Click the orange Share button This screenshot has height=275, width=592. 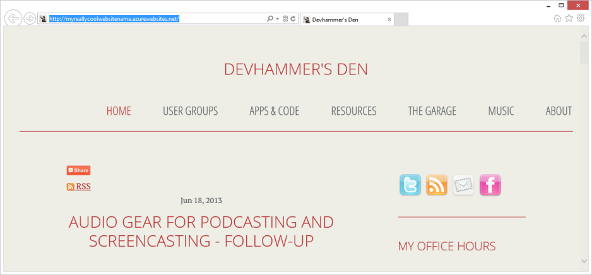(x=78, y=170)
